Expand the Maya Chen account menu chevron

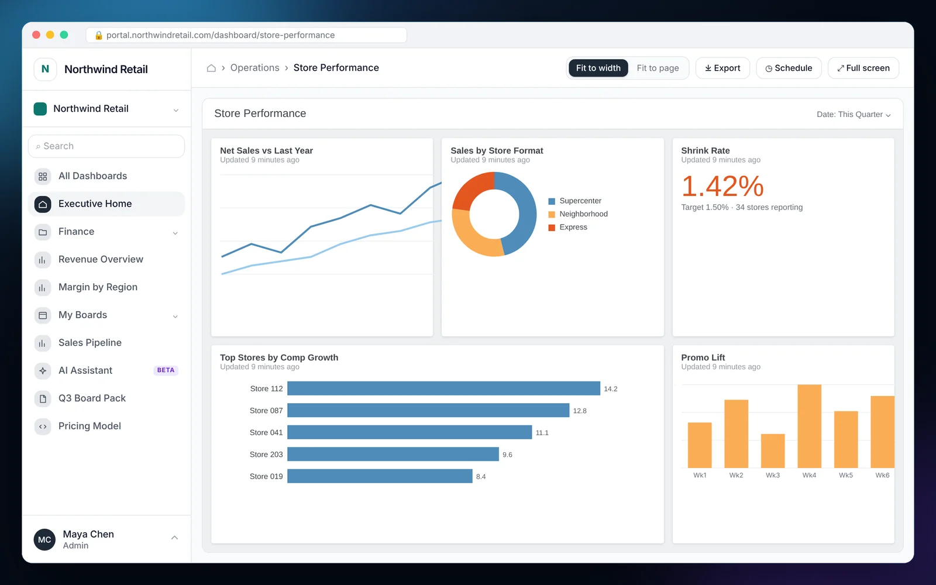174,538
